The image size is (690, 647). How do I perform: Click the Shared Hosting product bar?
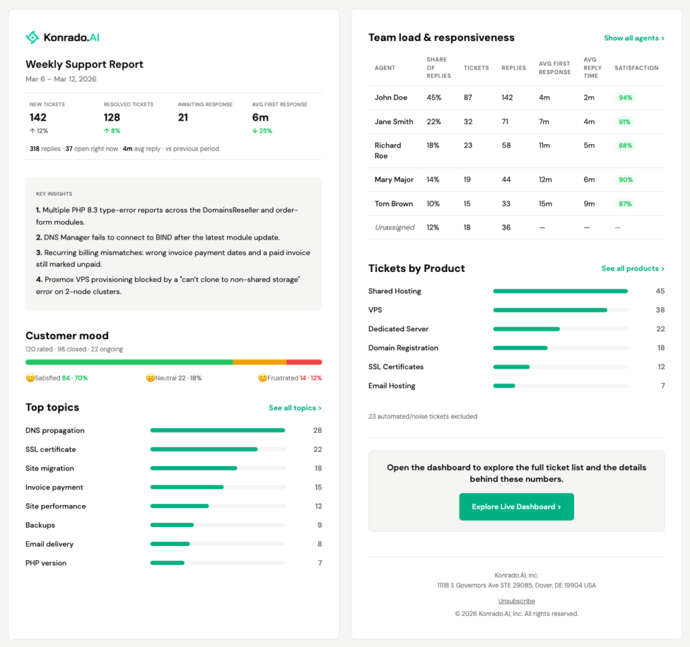[x=560, y=291]
